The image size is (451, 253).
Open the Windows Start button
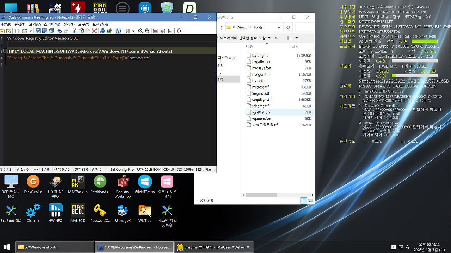click(x=7, y=247)
